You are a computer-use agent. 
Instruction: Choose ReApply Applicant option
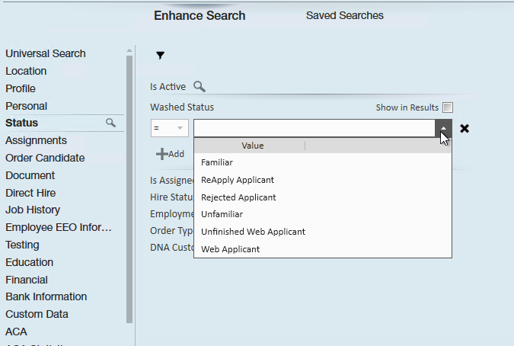(x=237, y=180)
